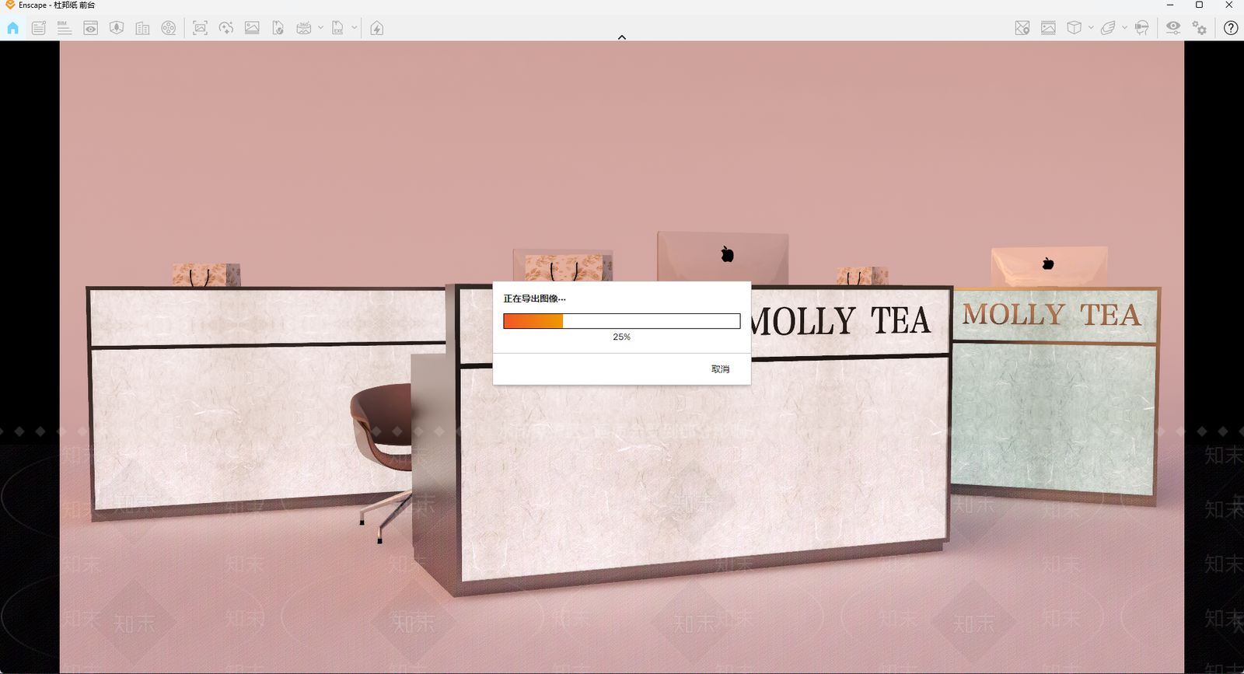The image size is (1244, 674).
Task: Expand the 360 panorama dropdown arrow
Action: (x=320, y=28)
